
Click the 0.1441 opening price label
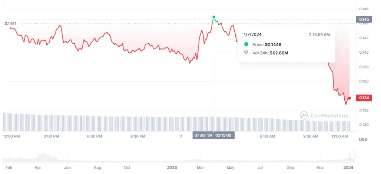pyautogui.click(x=10, y=23)
